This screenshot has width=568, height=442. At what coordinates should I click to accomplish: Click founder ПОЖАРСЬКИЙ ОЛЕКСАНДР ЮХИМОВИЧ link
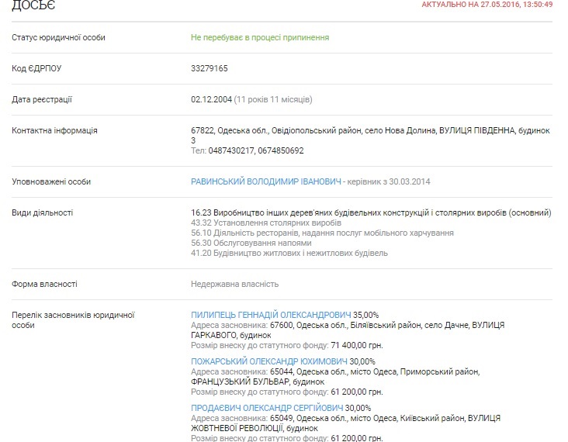pos(271,361)
